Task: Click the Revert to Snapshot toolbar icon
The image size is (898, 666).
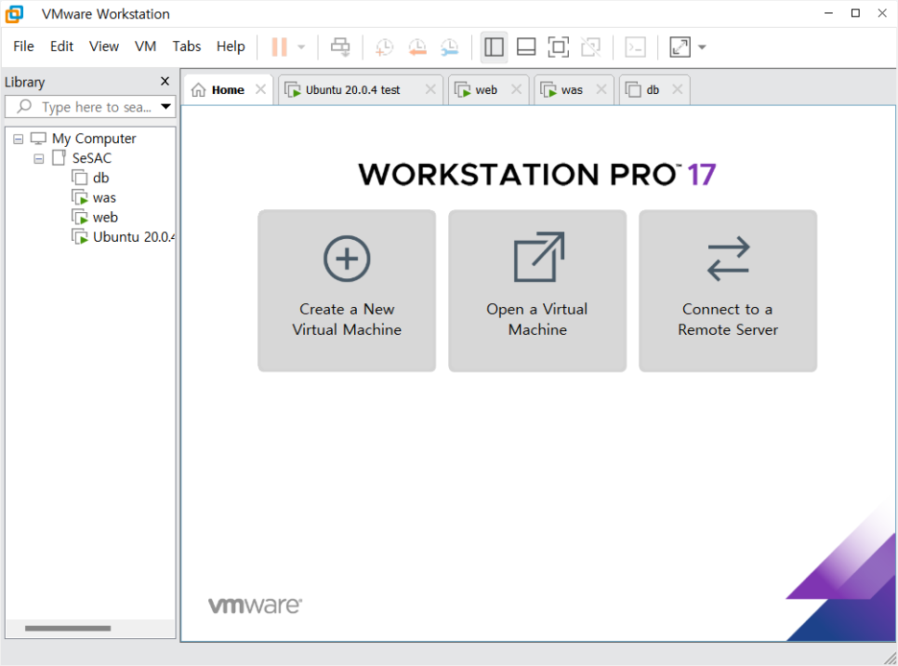Action: [x=416, y=47]
